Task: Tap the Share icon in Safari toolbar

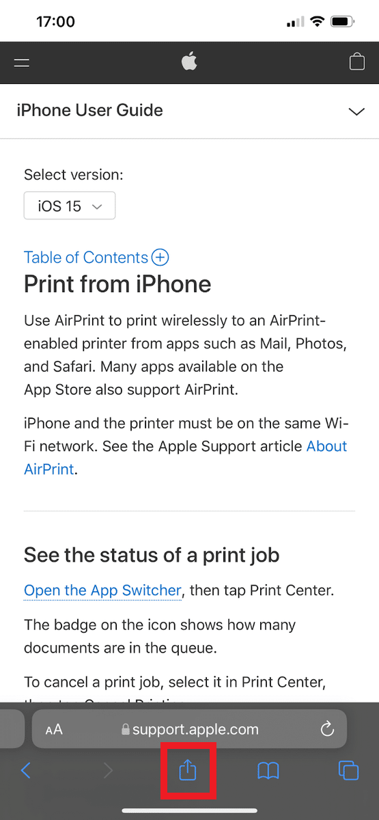Action: point(188,770)
